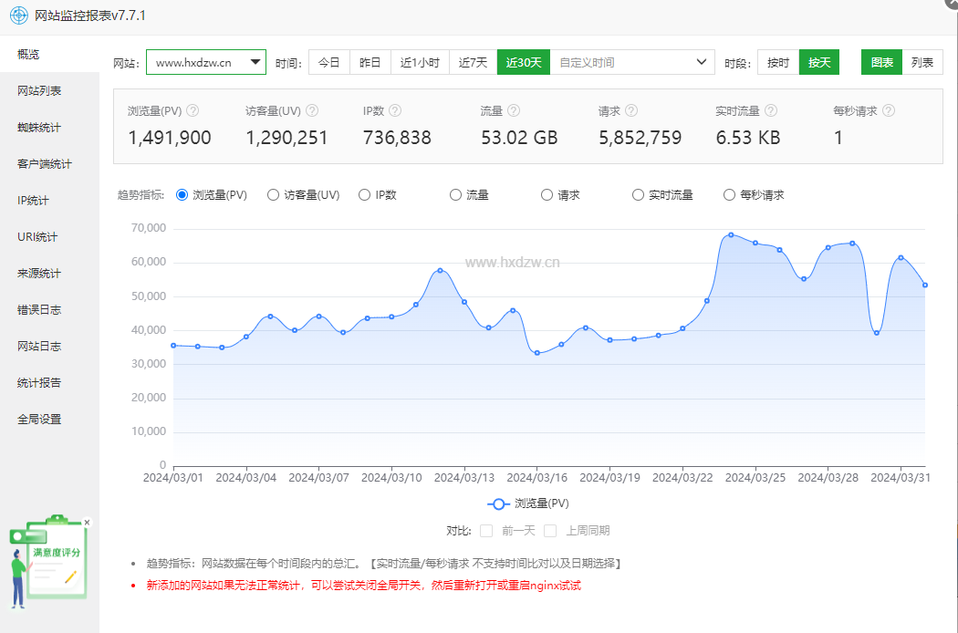
Task: Open 蜘蛛统计 in the sidebar
Action: pos(39,128)
